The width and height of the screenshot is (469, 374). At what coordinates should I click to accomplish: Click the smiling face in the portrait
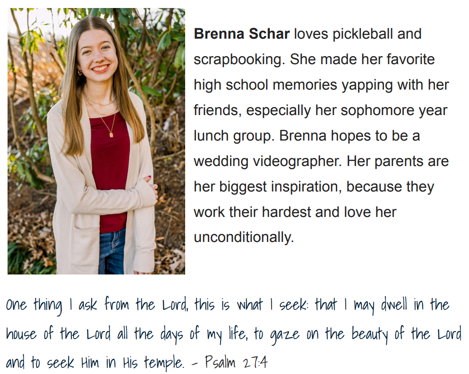coord(97,55)
